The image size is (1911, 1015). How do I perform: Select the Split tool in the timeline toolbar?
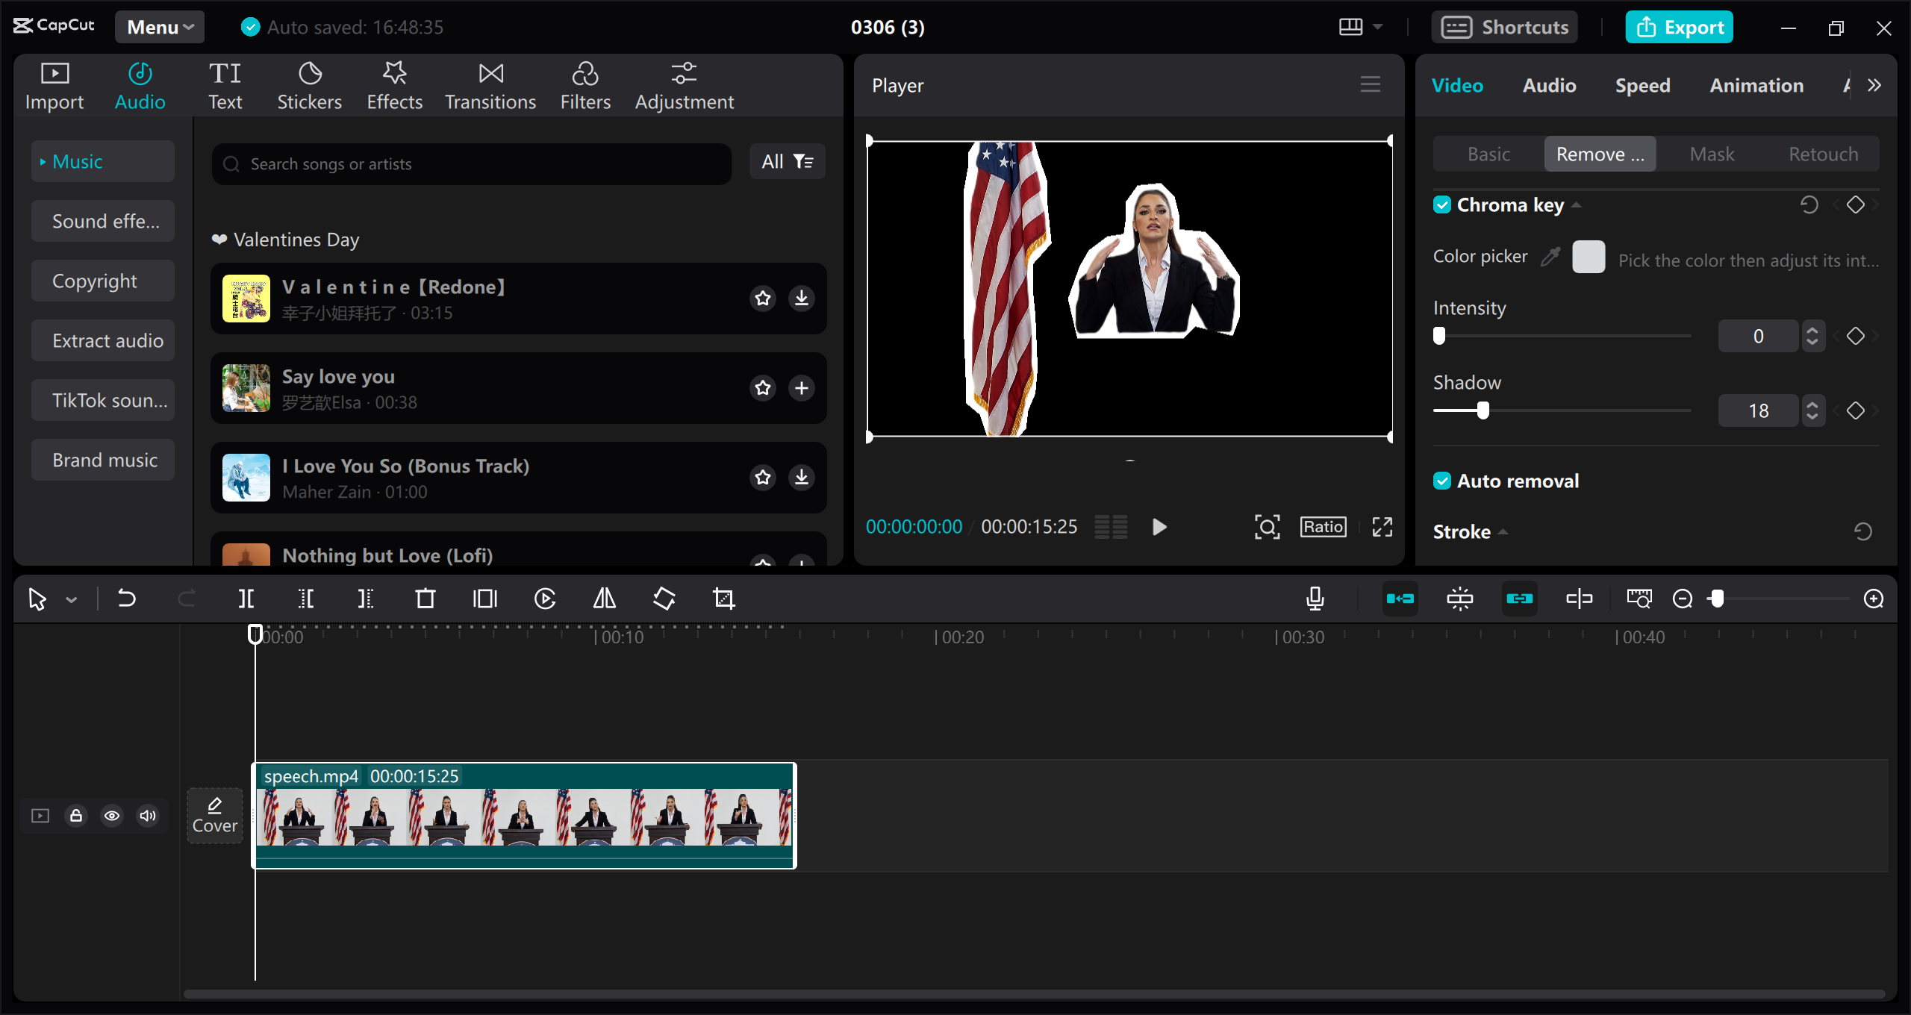(x=246, y=598)
